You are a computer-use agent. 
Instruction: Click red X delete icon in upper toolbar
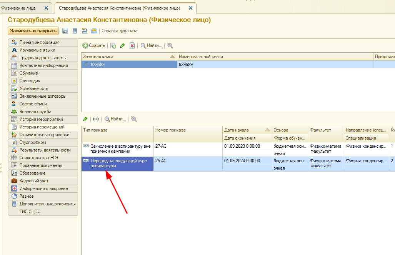point(132,45)
